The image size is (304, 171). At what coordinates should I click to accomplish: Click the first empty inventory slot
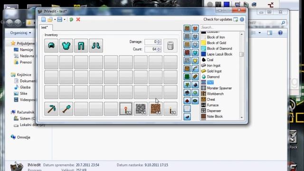(51, 62)
